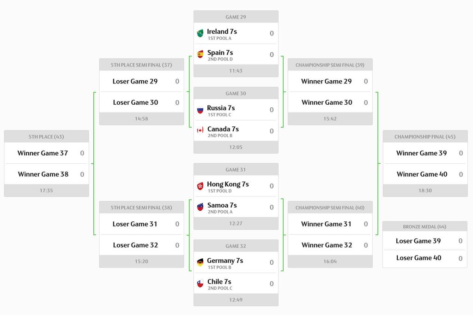Click Canada 7s score value
Screen dimensions: 473x315
(272, 131)
